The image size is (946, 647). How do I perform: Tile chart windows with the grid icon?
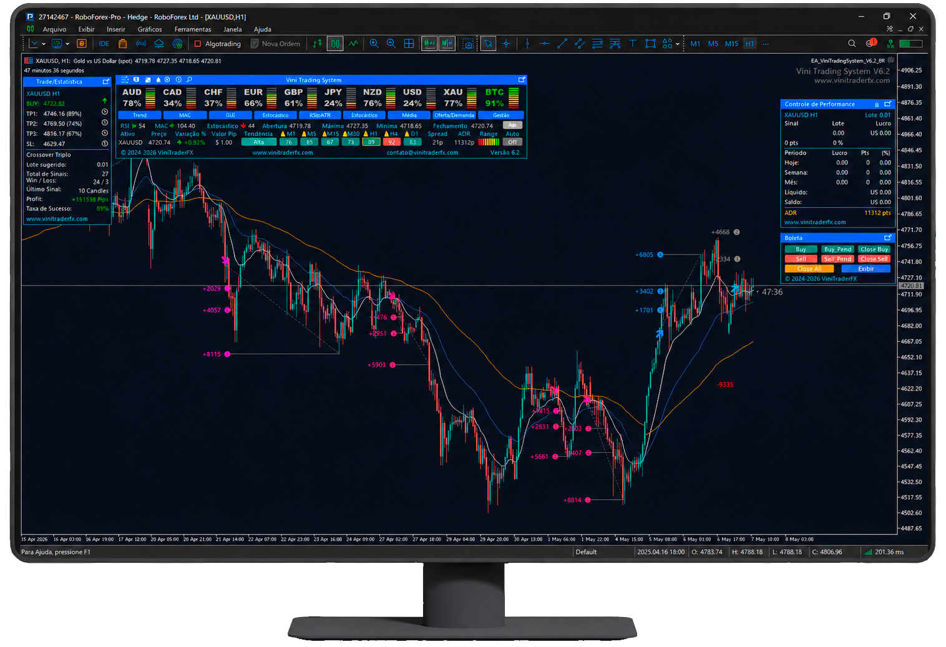point(409,44)
